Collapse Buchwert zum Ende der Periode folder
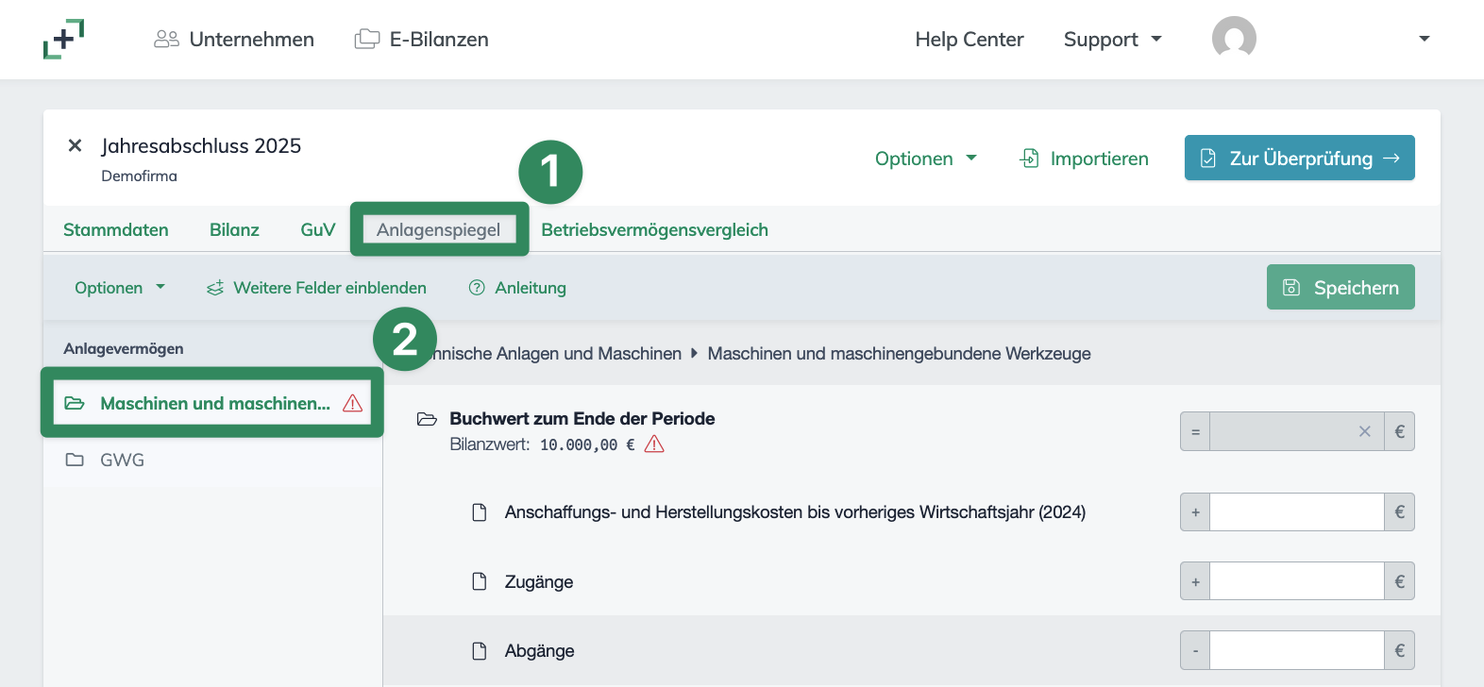The height and width of the screenshot is (687, 1484). (x=427, y=419)
